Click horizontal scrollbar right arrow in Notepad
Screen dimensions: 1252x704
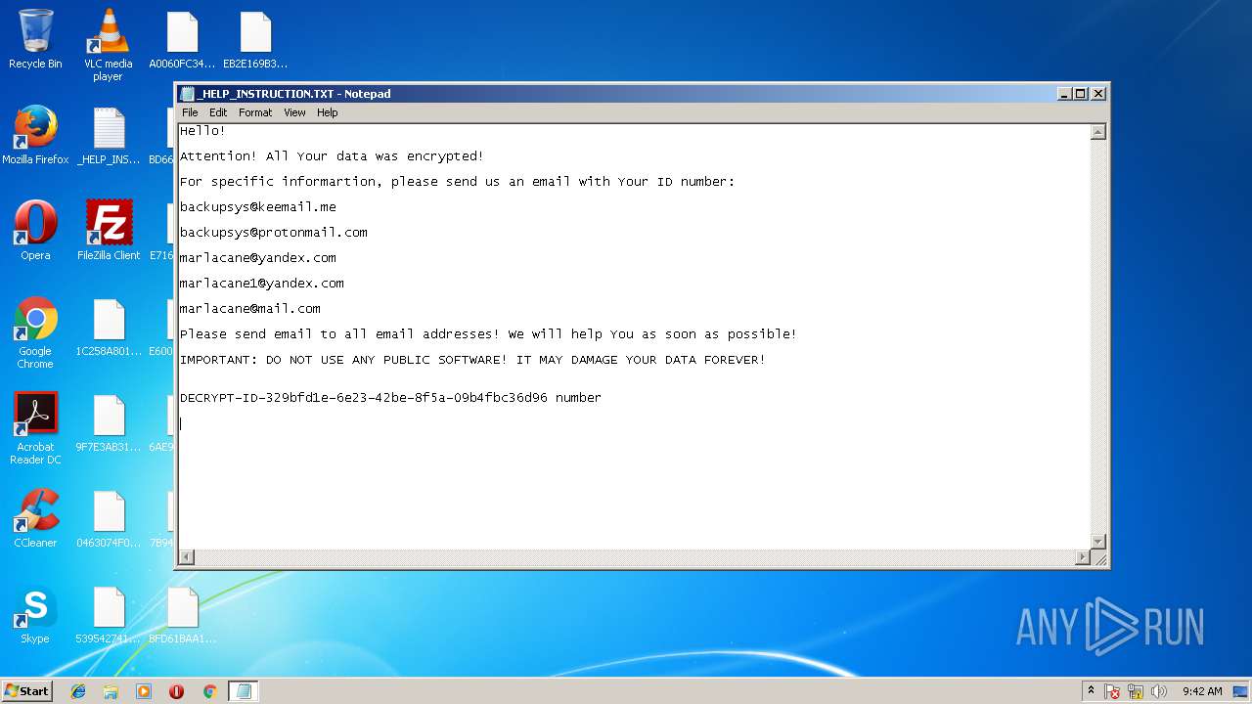1083,557
